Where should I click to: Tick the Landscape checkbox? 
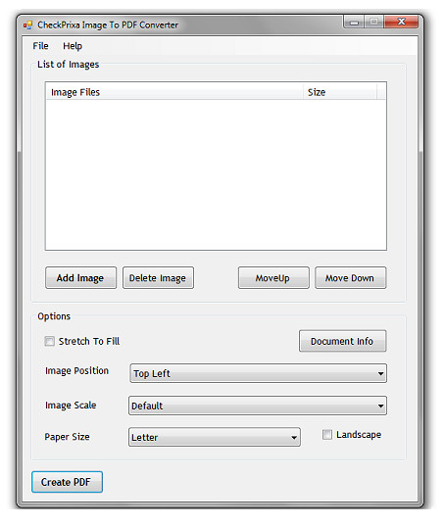point(327,435)
